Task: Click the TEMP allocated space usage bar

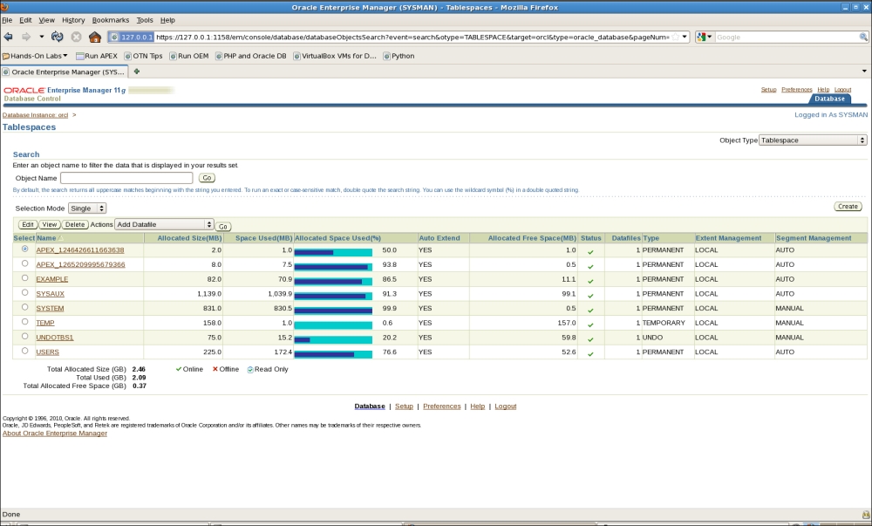Action: (333, 324)
